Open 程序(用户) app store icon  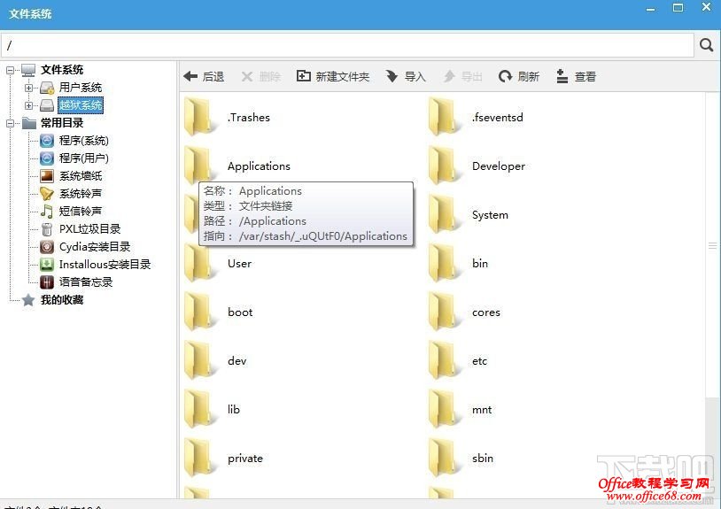pyautogui.click(x=47, y=158)
